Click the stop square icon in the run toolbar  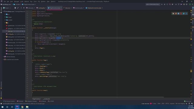172,4
